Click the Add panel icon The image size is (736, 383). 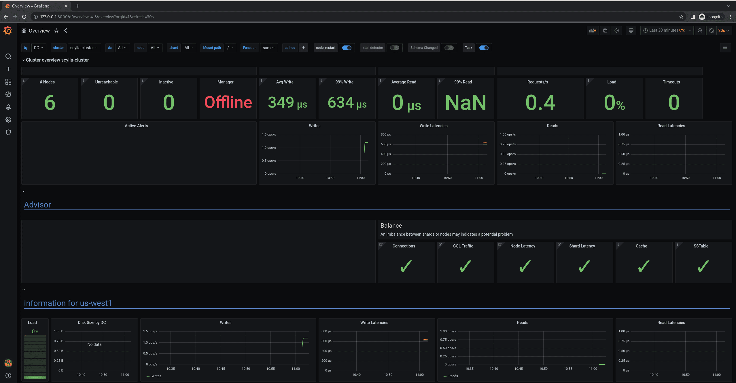tap(593, 31)
